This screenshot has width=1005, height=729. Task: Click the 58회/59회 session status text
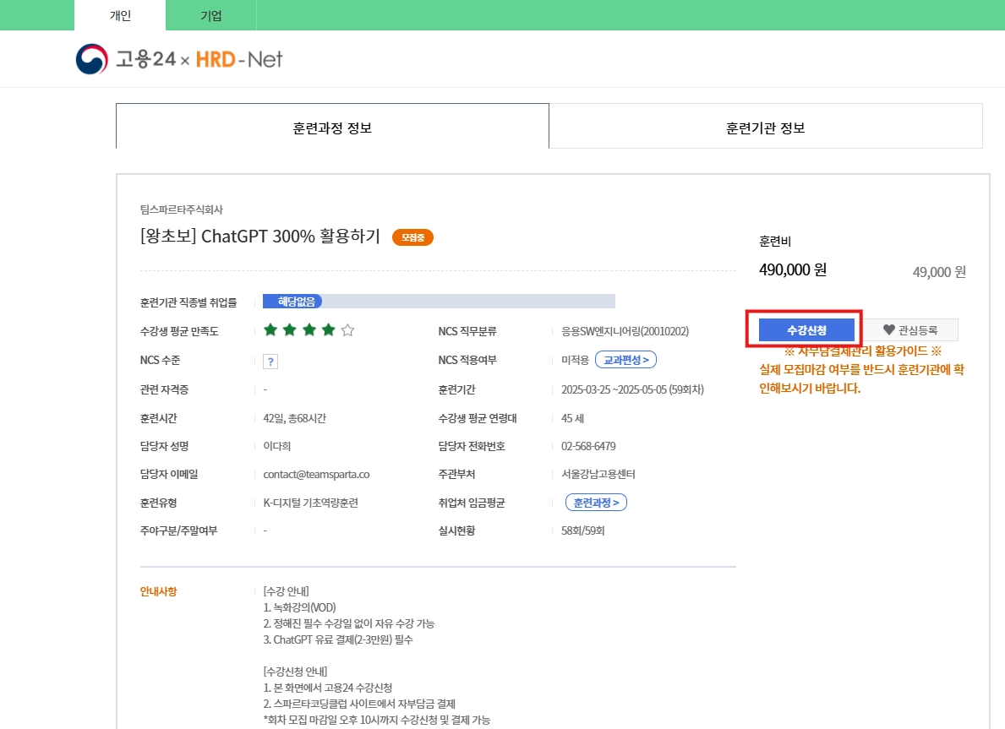[x=582, y=531]
